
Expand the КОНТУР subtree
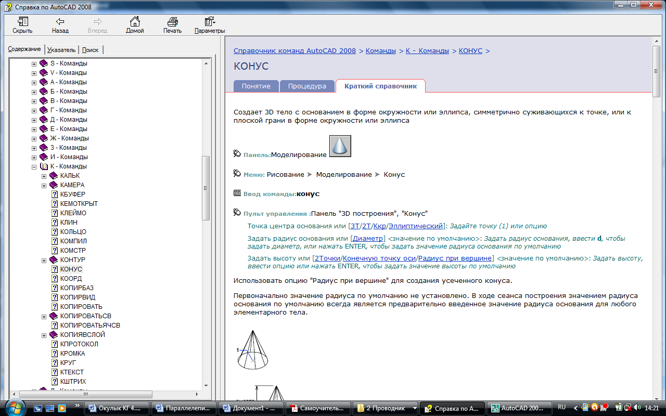pyautogui.click(x=44, y=260)
